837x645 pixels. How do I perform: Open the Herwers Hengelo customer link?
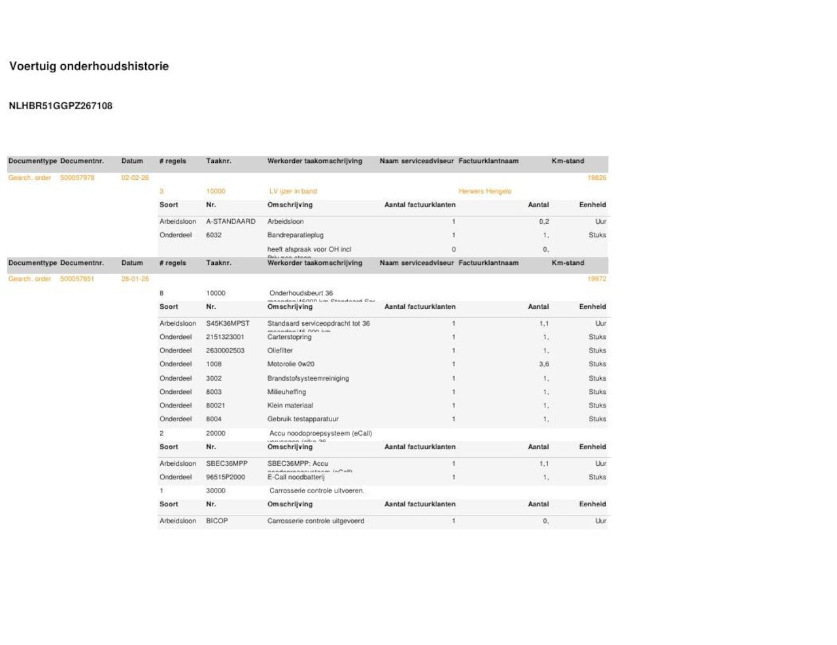[x=485, y=191]
